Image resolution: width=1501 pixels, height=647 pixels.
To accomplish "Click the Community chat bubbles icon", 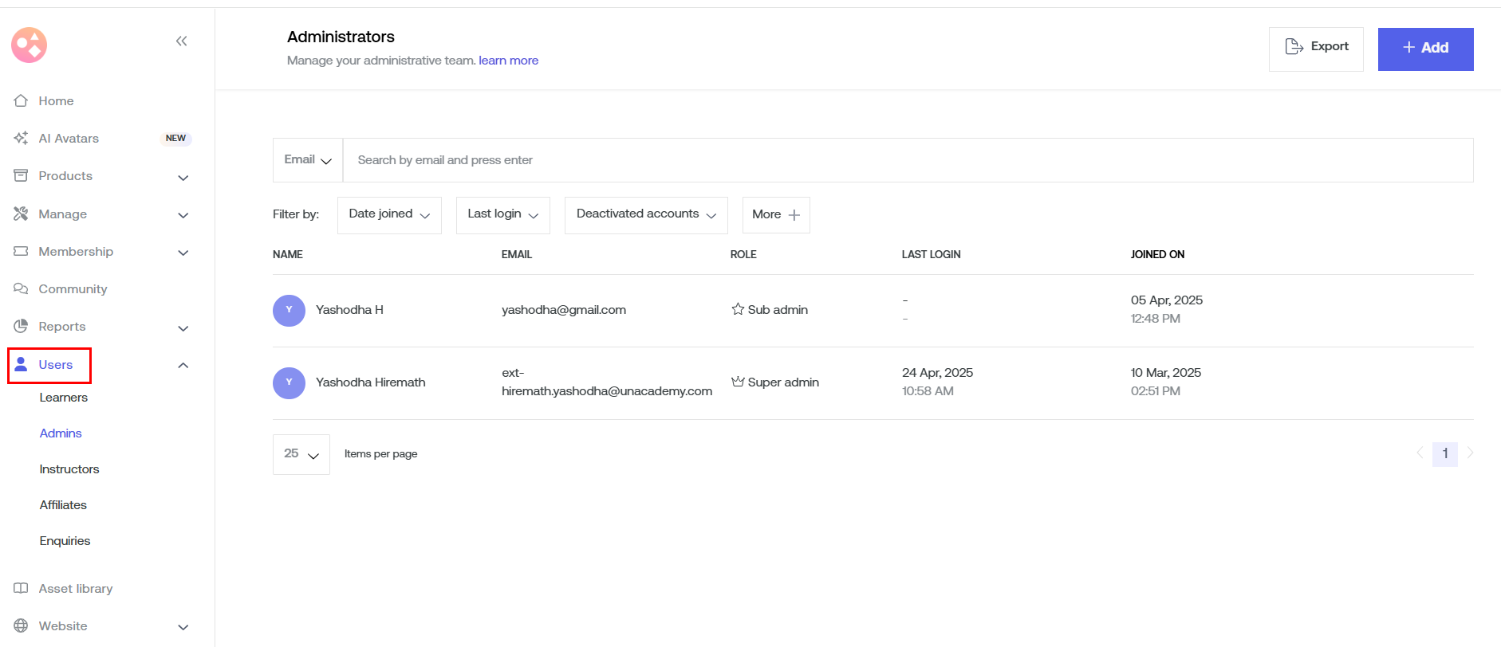I will (22, 289).
